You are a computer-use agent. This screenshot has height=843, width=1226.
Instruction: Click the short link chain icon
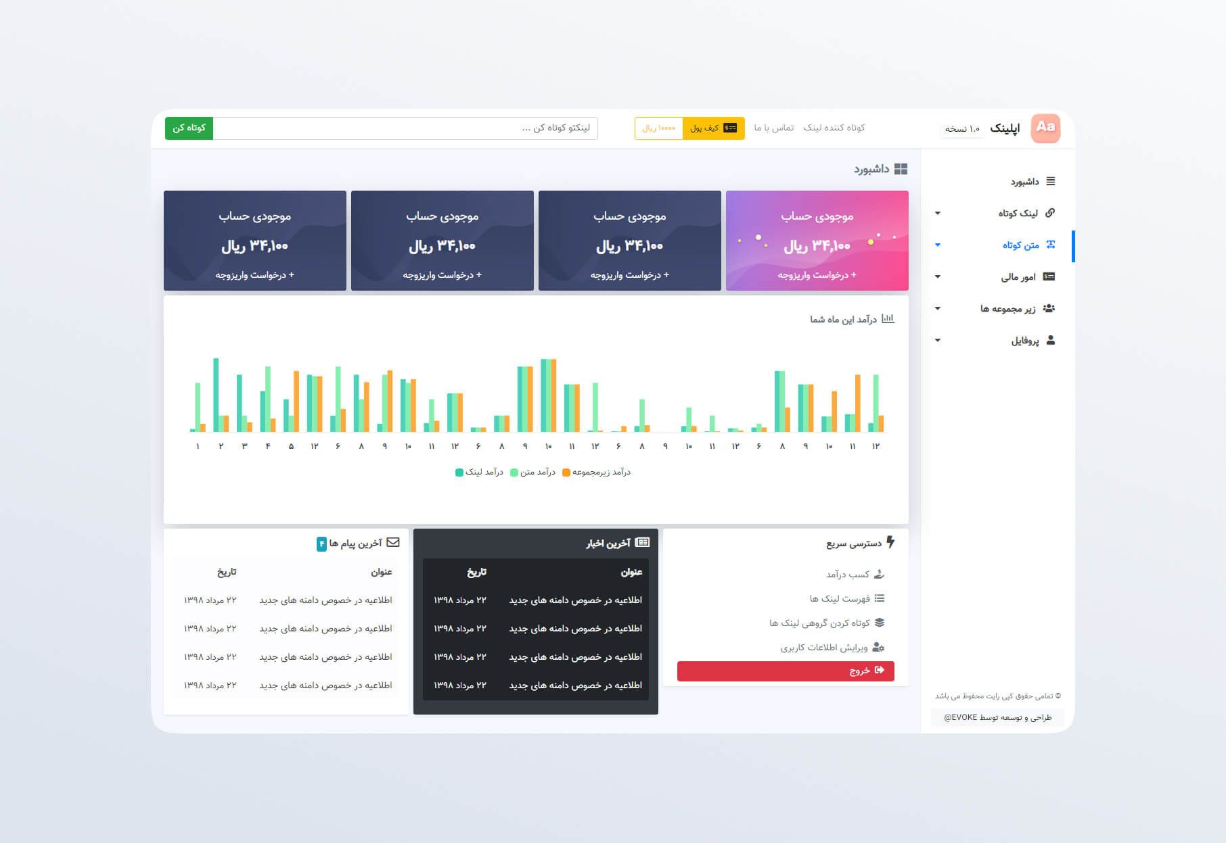tap(1050, 213)
